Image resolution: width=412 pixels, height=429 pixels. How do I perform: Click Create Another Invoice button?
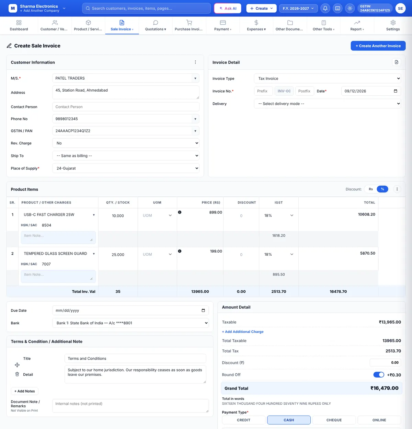point(378,46)
